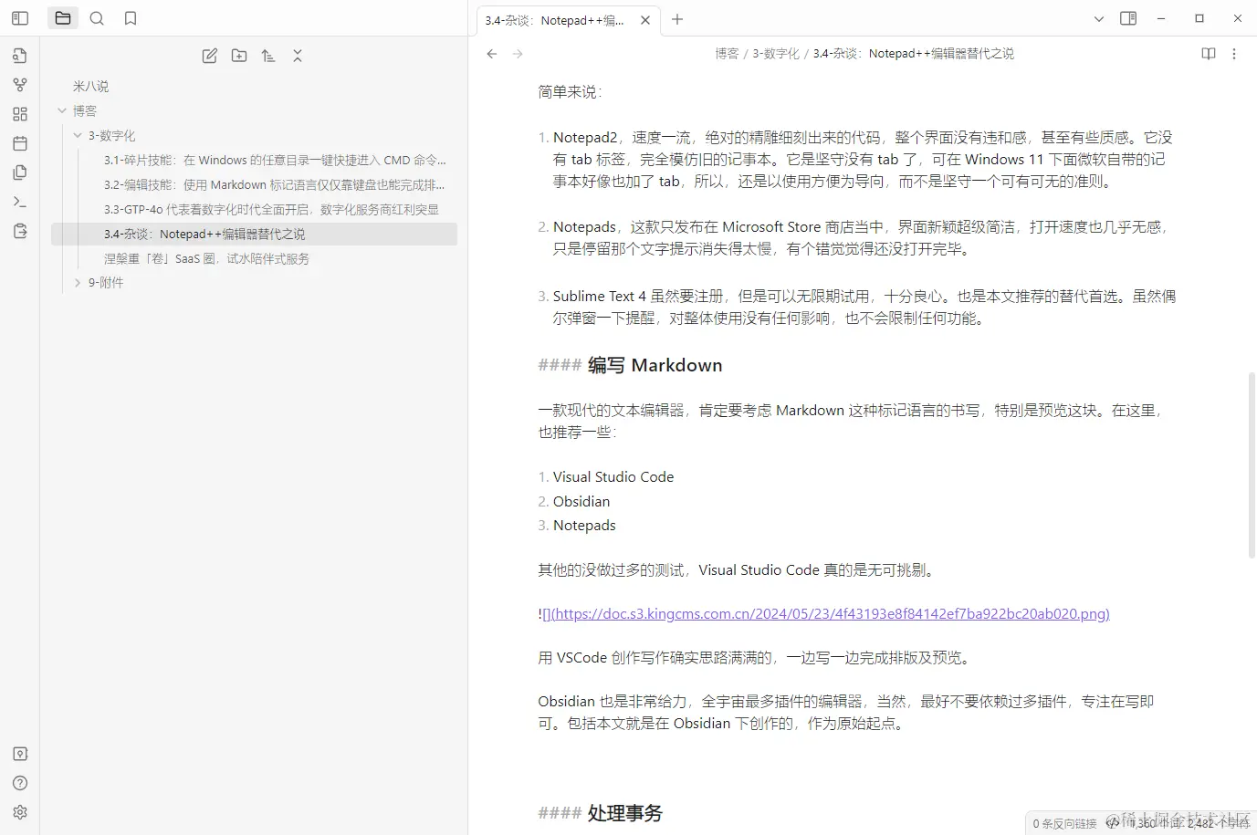Insert template via ribbon icon
Viewport: 1257px width, 835px height.
click(20, 172)
